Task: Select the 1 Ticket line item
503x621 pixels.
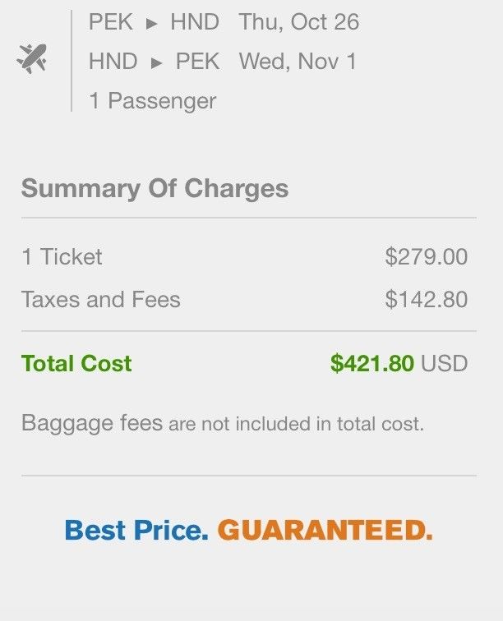Action: coord(62,257)
